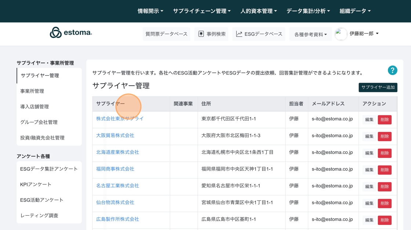Click the 質問票データベース button

point(167,34)
